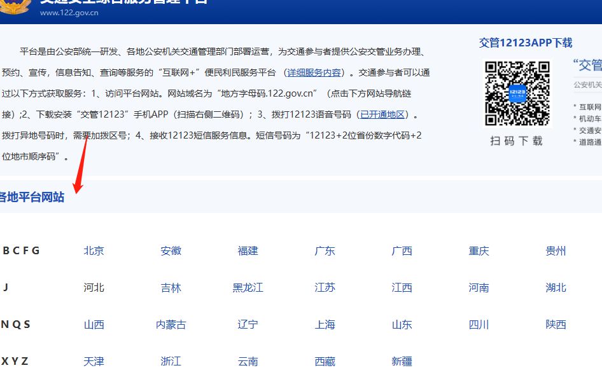Image resolution: width=602 pixels, height=389 pixels.
Task: Open the 广西 platform link
Action: [402, 251]
